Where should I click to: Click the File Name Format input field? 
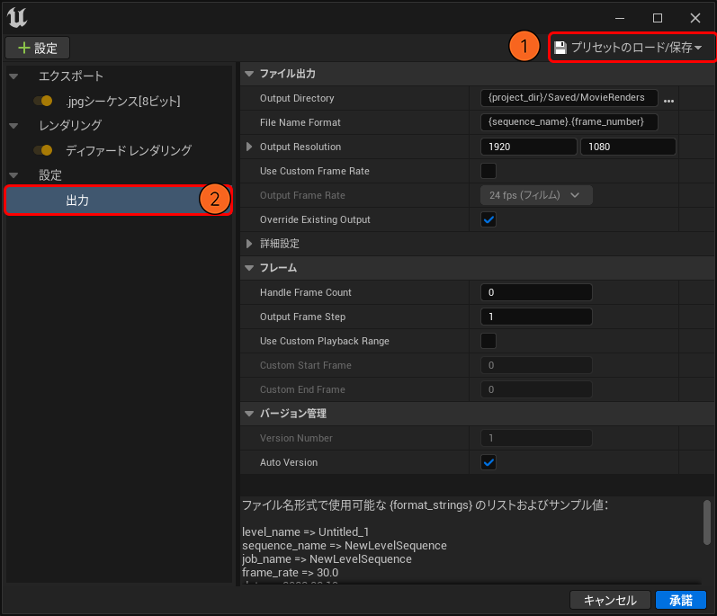pyautogui.click(x=569, y=122)
